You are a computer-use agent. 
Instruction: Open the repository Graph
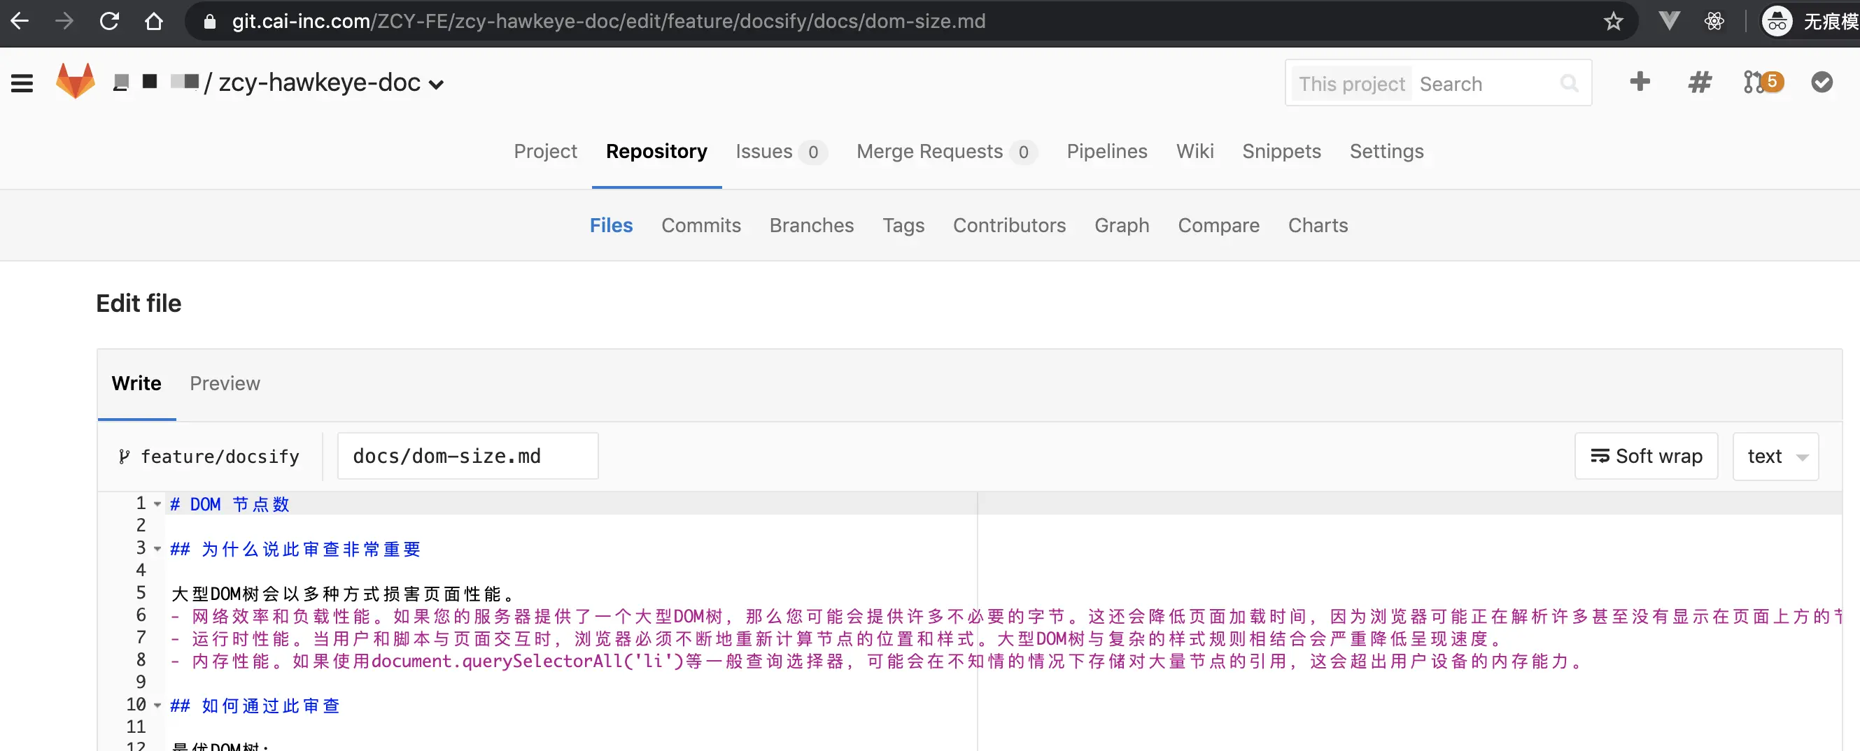1122,226
